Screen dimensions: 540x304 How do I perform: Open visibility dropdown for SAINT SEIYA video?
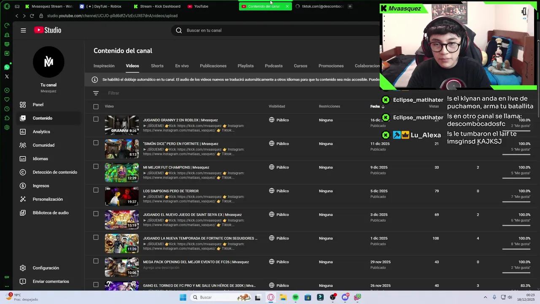tap(279, 214)
